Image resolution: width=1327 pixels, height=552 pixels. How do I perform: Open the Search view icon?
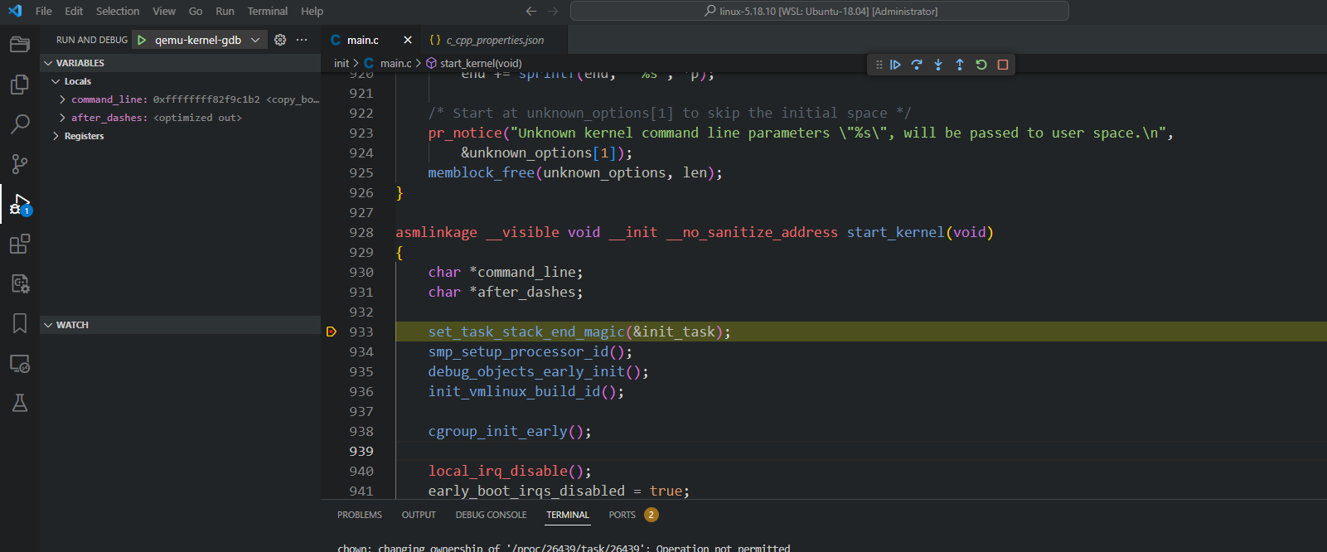(20, 124)
